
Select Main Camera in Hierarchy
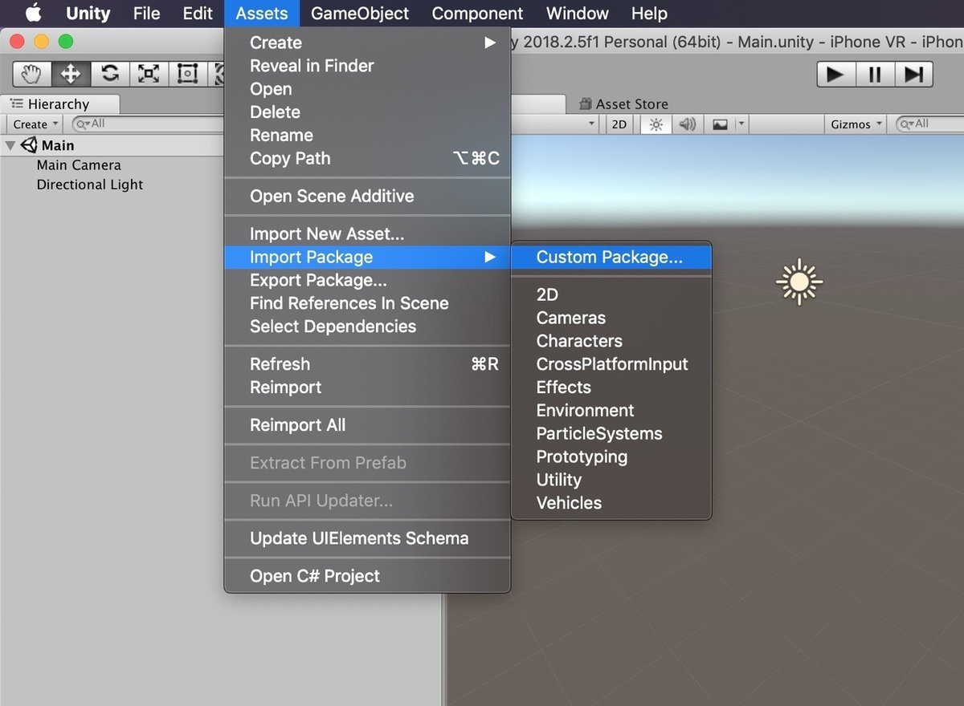79,165
